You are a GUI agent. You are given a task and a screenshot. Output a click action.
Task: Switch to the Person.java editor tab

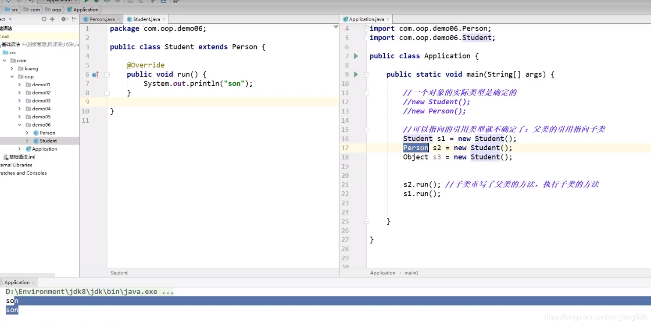[x=102, y=19]
